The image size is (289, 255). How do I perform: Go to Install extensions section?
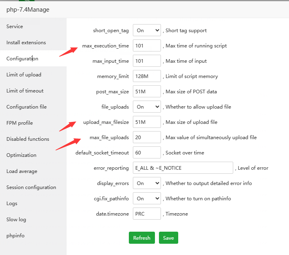[x=26, y=43]
